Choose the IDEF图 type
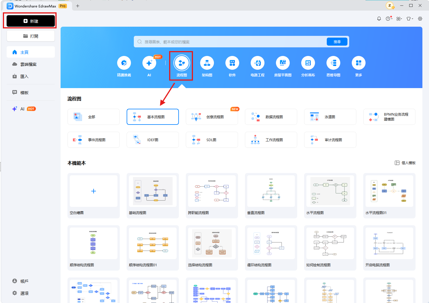The image size is (429, 303). pos(153,140)
